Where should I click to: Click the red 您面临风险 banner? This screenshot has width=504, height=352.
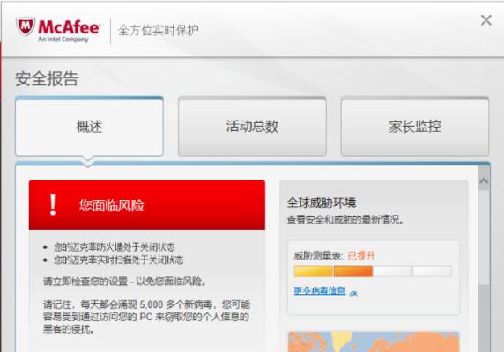(x=147, y=205)
